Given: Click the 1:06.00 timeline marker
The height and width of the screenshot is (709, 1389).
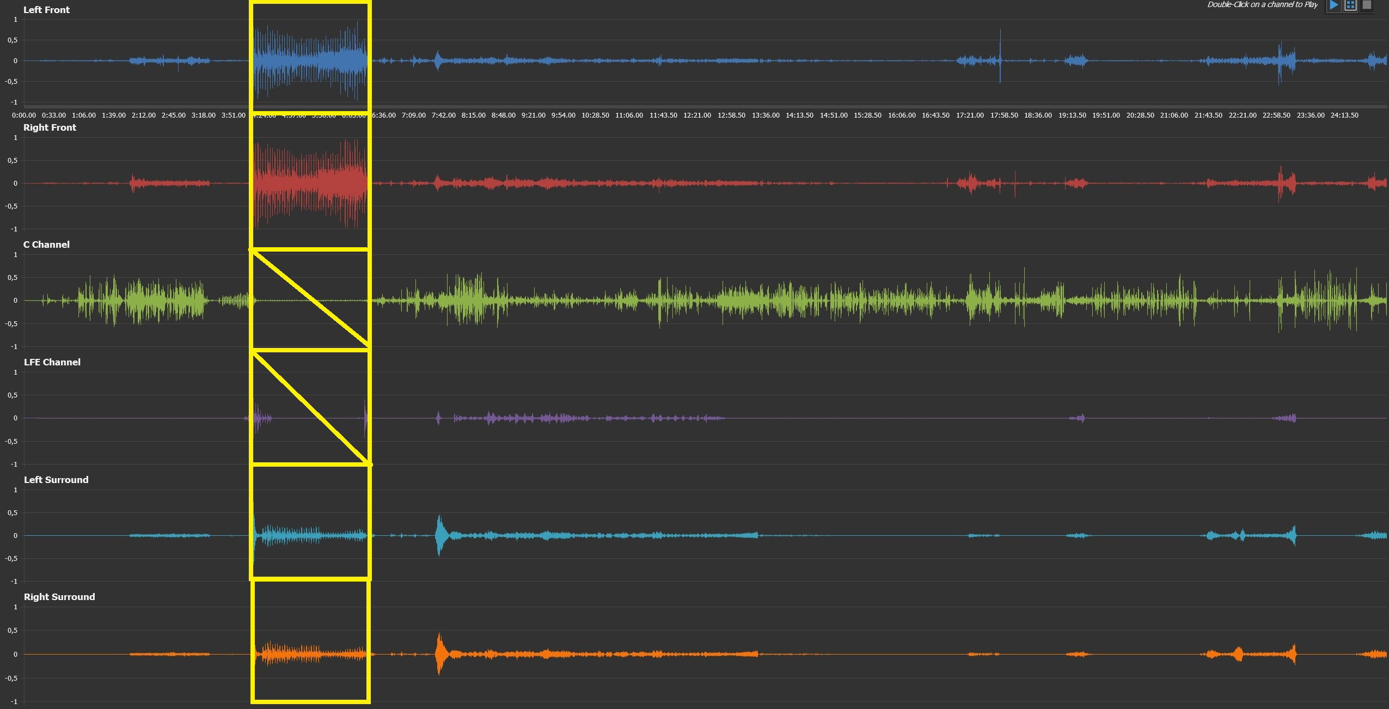Looking at the screenshot, I should pyautogui.click(x=84, y=115).
